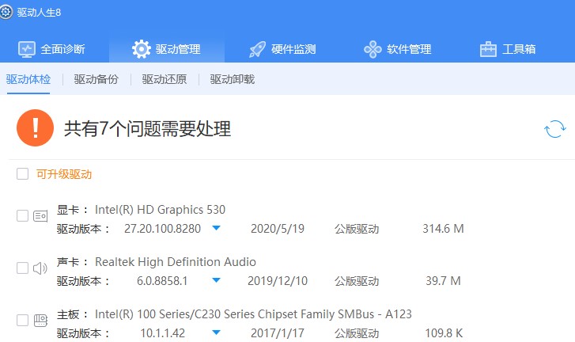The height and width of the screenshot is (342, 575).
Task: Click the circular refresh scan icon
Action: [x=554, y=129]
